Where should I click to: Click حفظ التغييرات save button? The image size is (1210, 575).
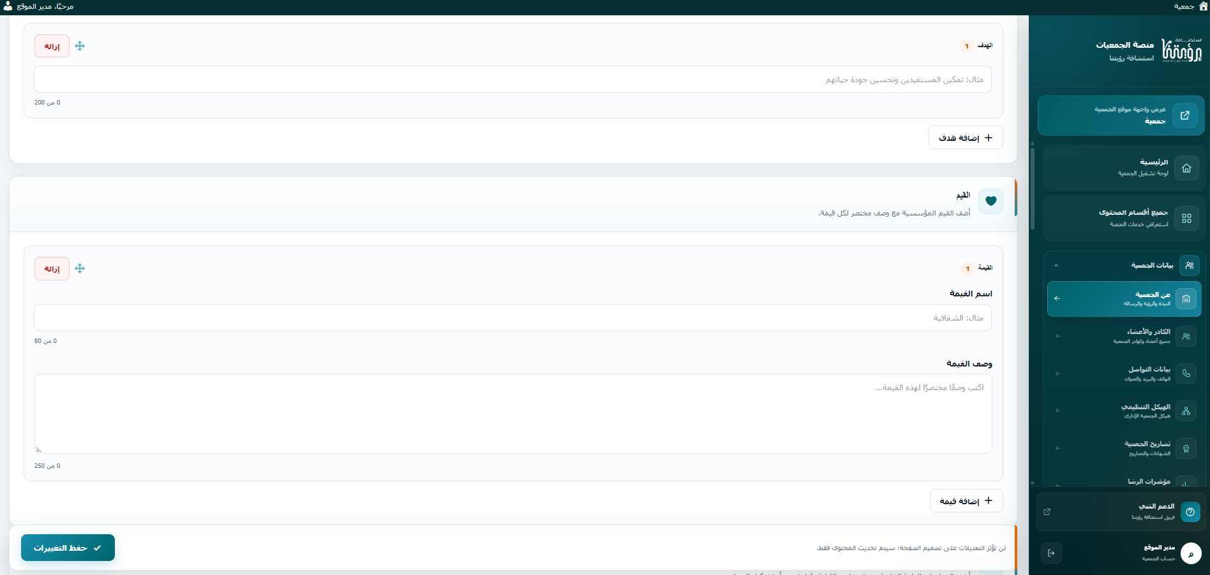click(68, 548)
